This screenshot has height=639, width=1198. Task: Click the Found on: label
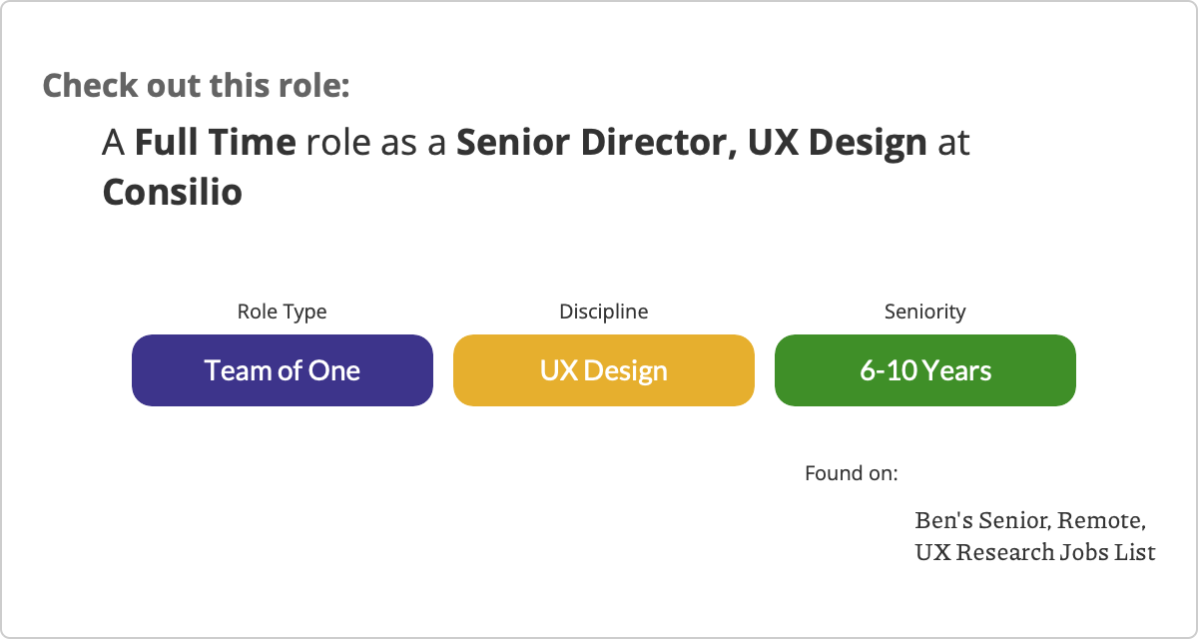(851, 473)
